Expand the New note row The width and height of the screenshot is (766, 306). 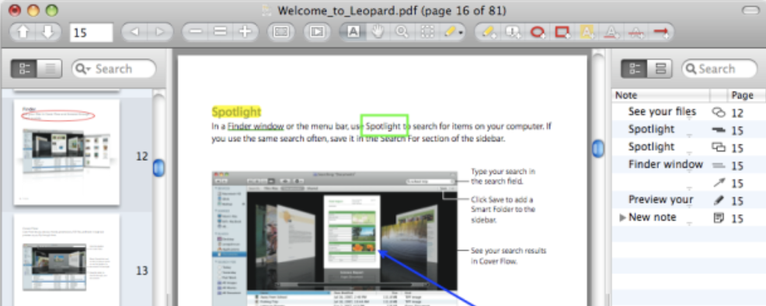point(622,217)
